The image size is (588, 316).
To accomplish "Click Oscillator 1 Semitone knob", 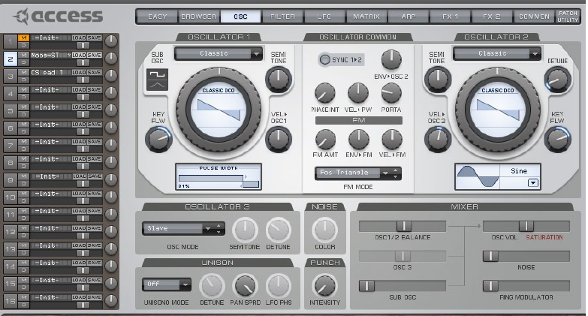I will [279, 79].
